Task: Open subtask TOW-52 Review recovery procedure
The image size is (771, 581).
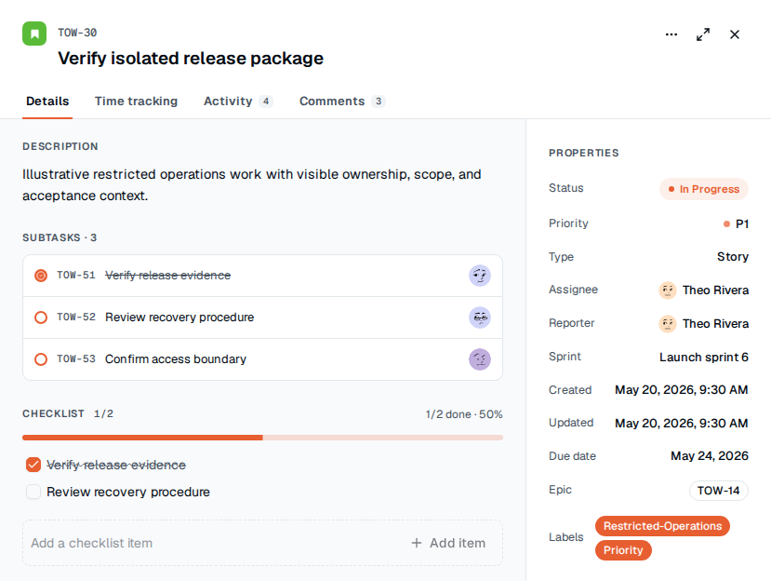Action: (262, 318)
